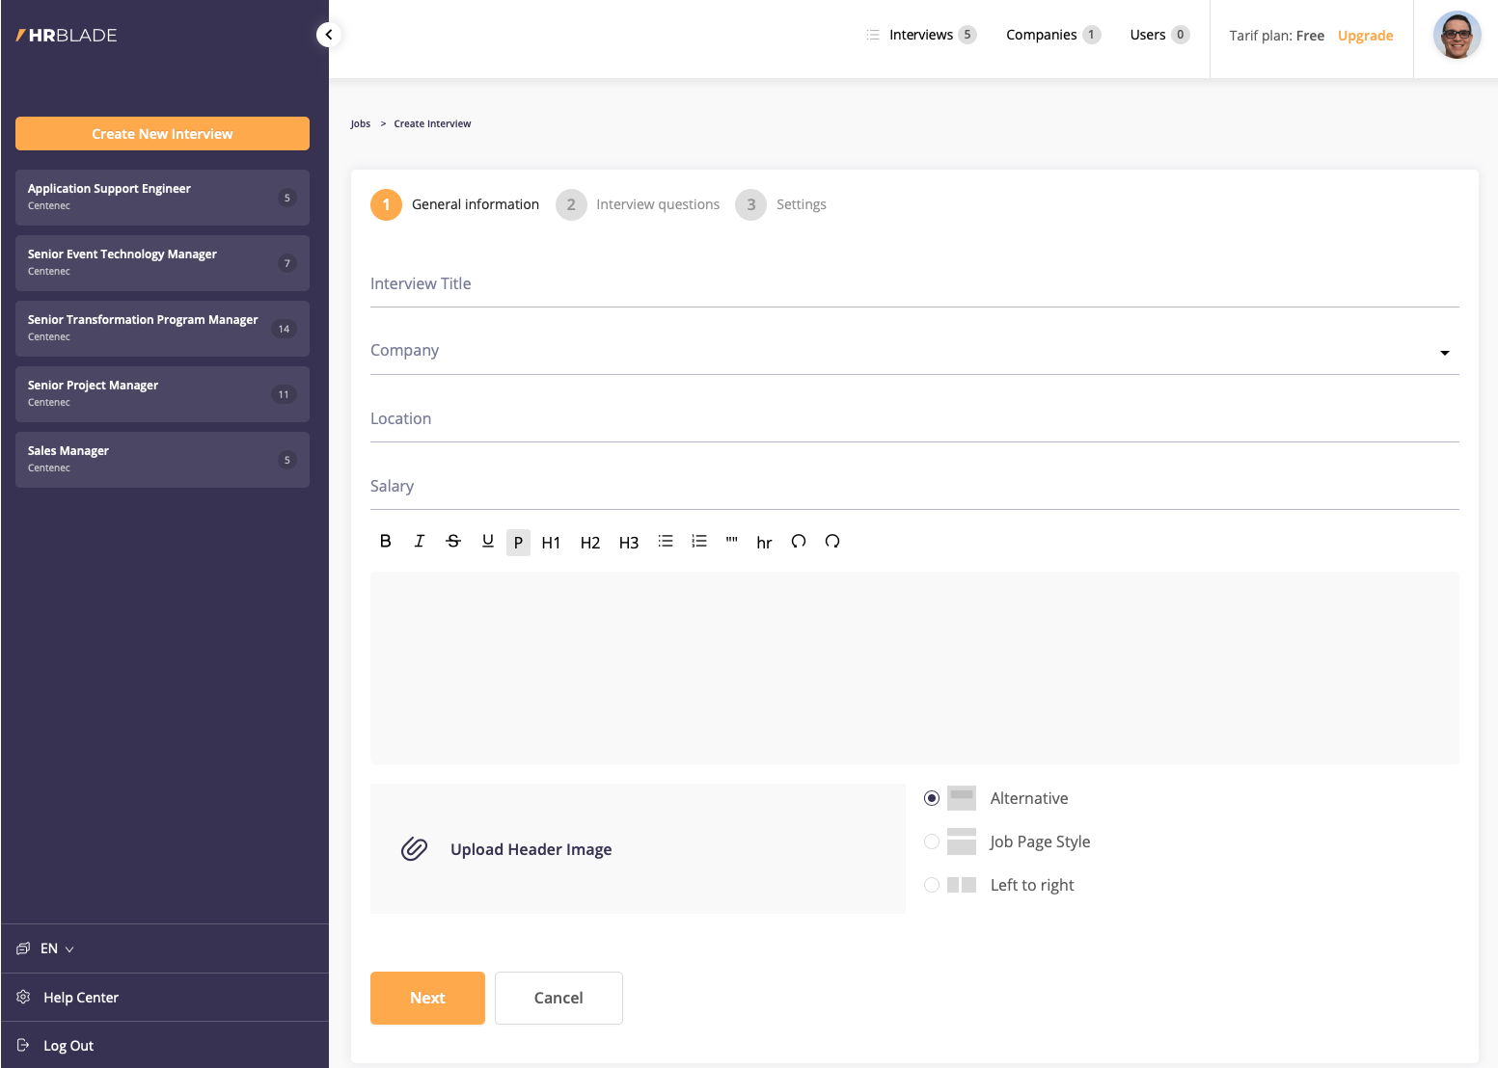
Task: Open the Companies menu item
Action: (x=1042, y=35)
